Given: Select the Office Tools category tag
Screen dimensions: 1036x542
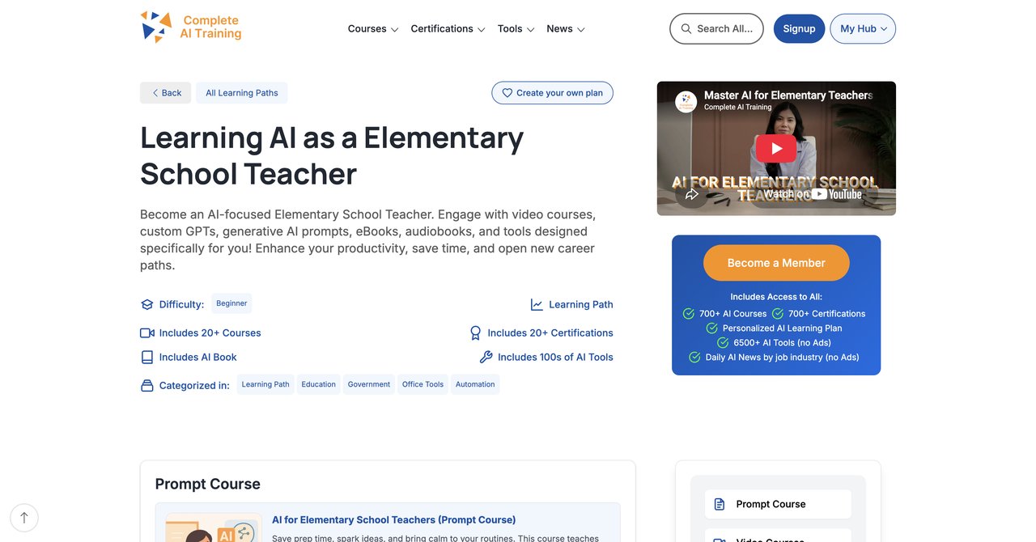Looking at the screenshot, I should 422,384.
